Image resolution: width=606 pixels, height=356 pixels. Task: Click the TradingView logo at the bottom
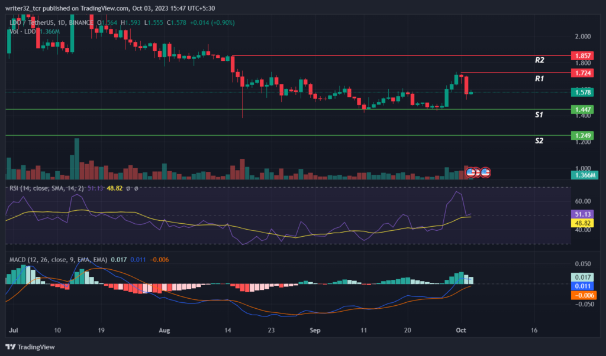coord(30,347)
